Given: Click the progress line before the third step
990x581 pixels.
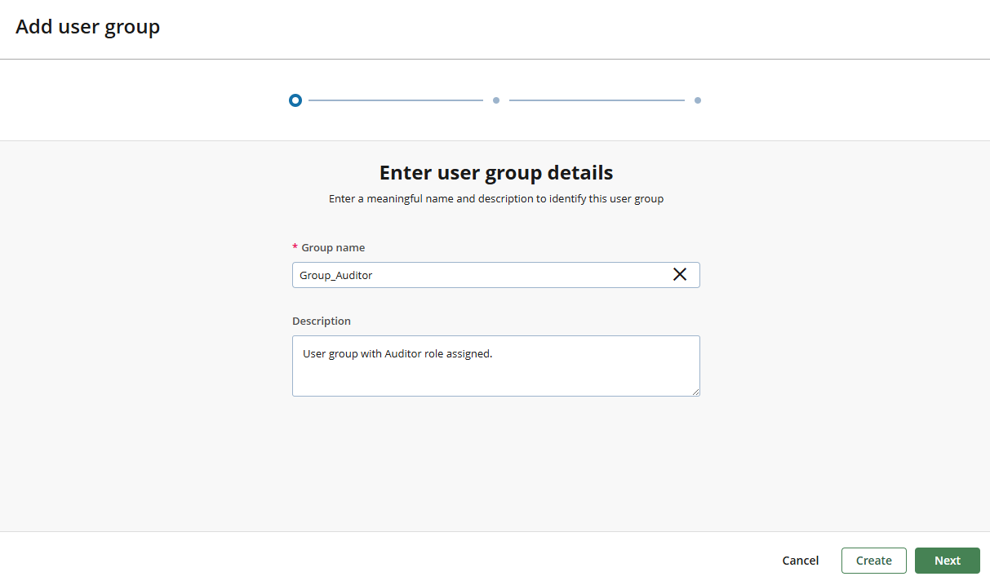Looking at the screenshot, I should coord(597,100).
